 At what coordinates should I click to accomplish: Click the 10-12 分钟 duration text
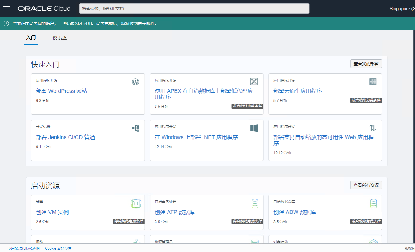pyautogui.click(x=282, y=153)
